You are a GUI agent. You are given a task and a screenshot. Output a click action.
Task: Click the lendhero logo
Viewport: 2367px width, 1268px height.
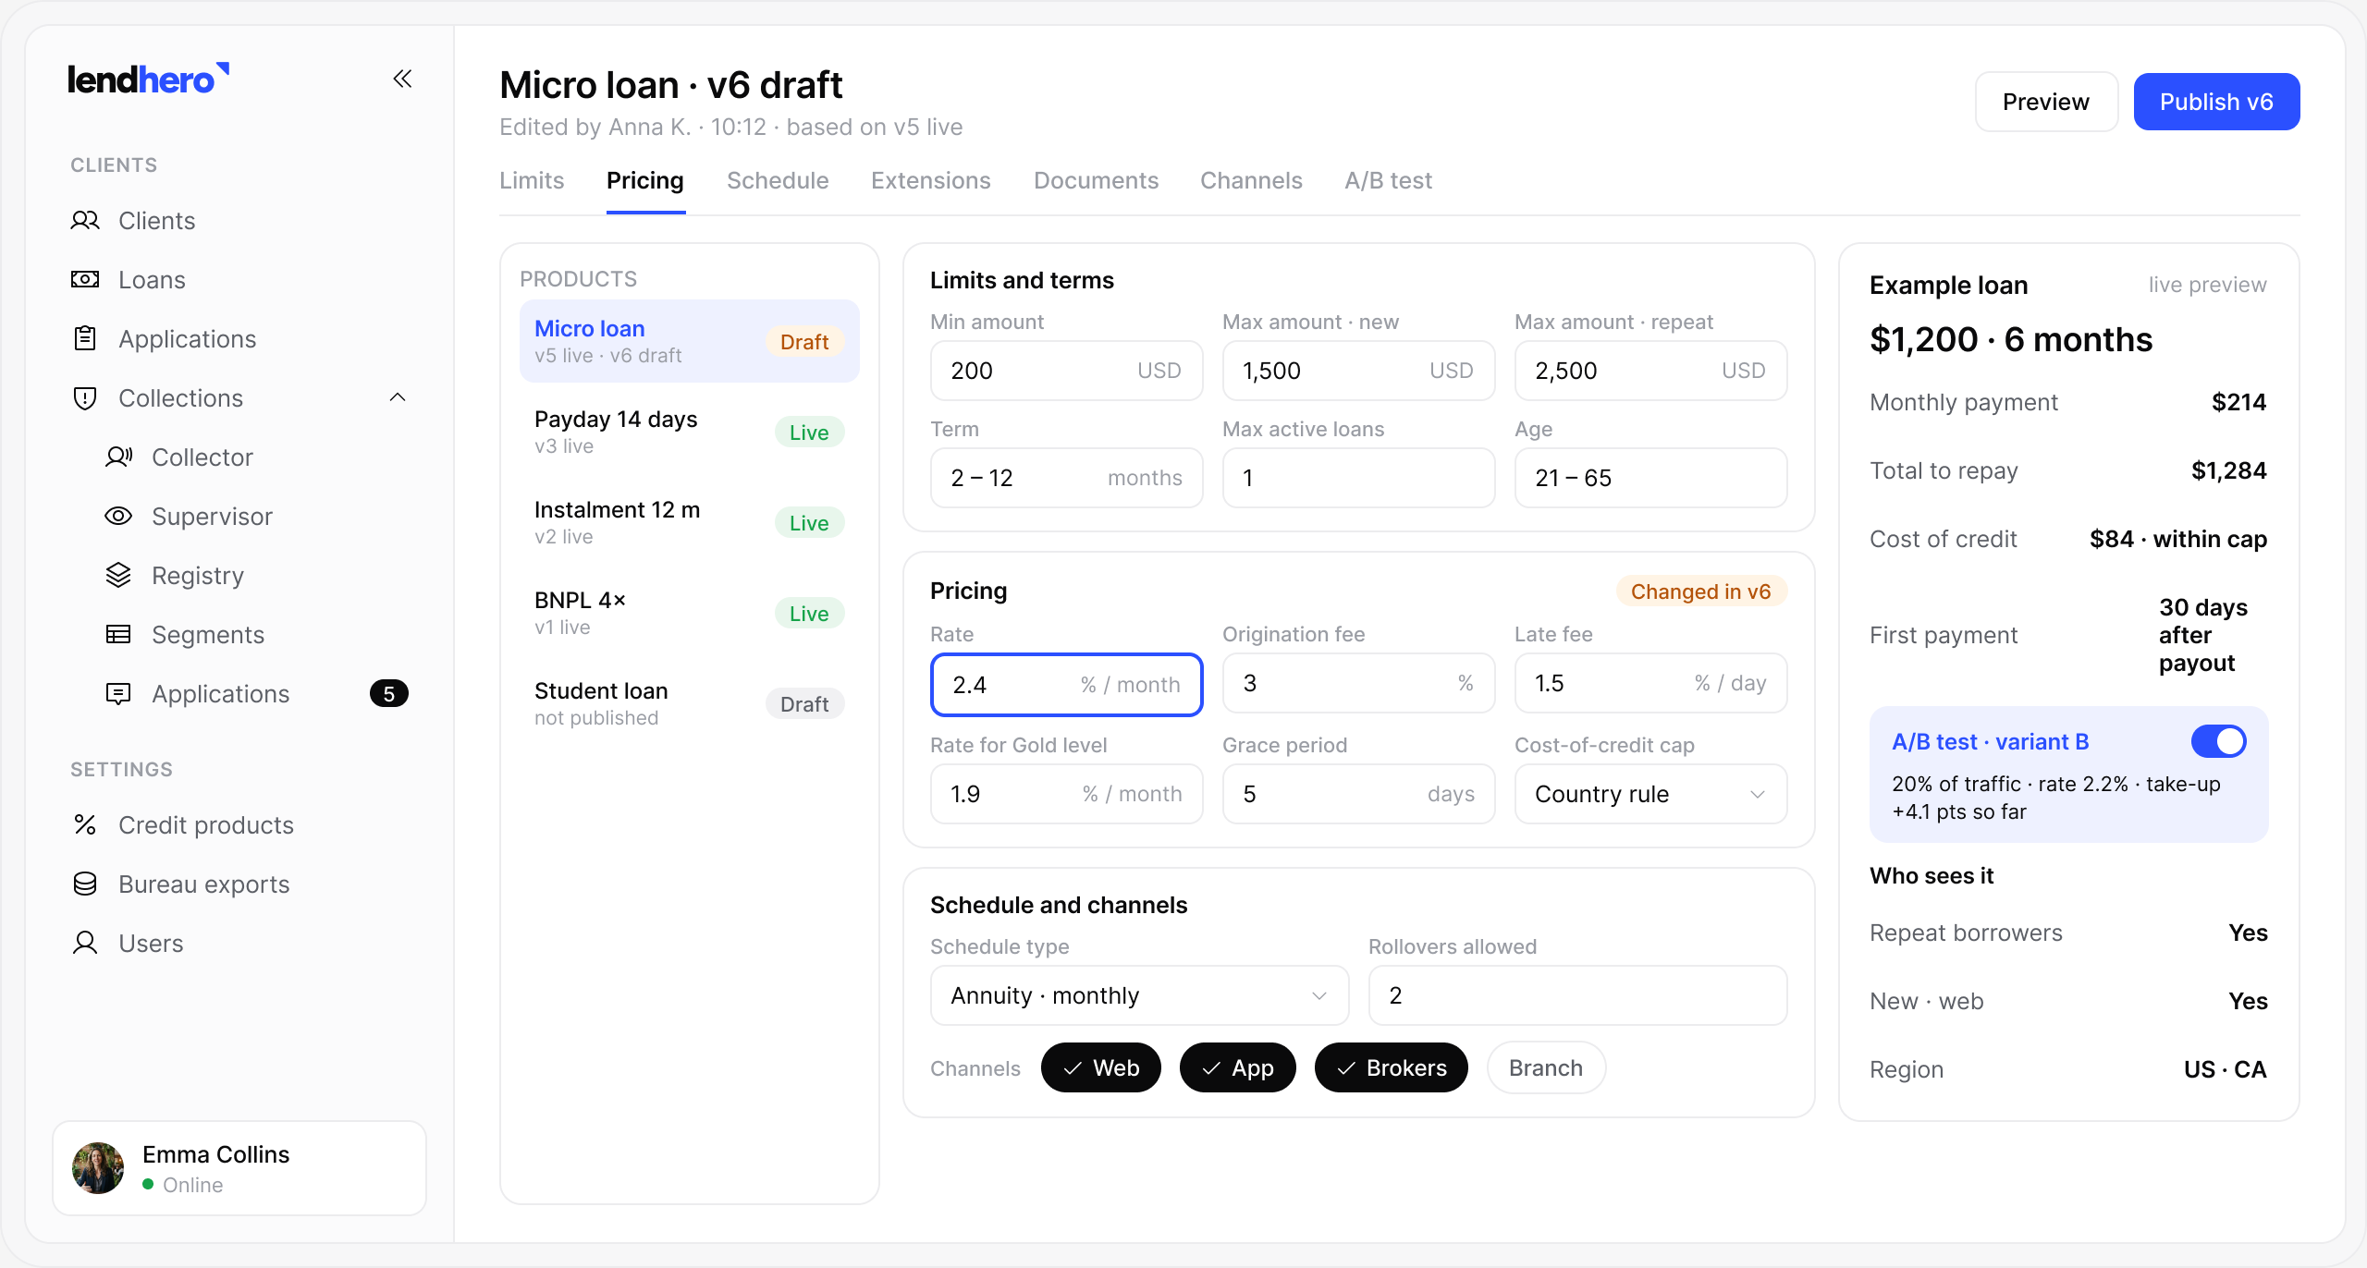(x=148, y=79)
